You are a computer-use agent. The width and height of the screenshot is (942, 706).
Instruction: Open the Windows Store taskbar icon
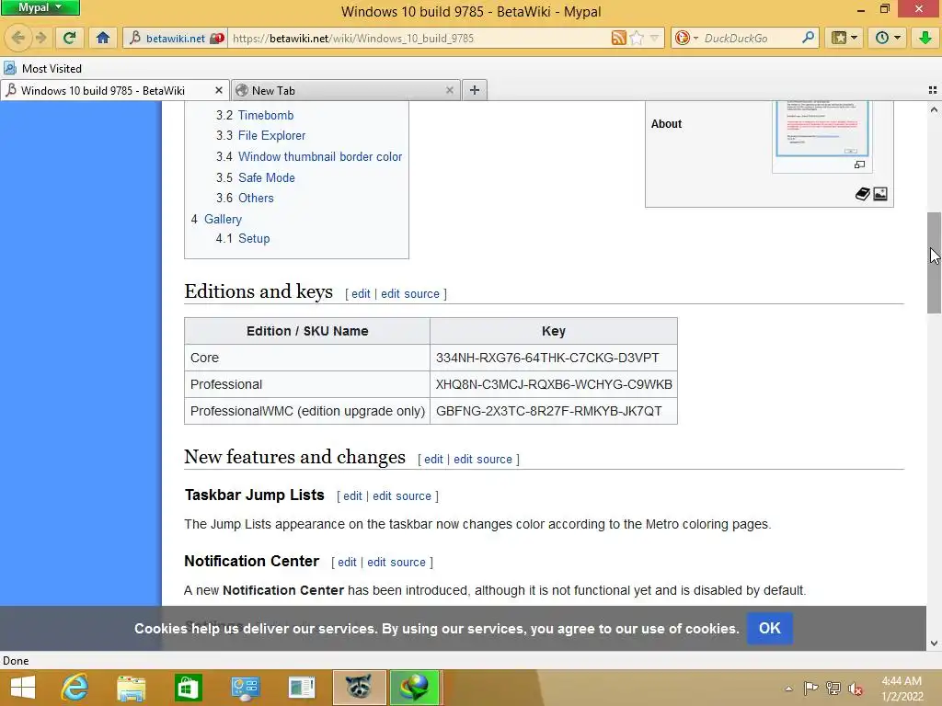pyautogui.click(x=188, y=688)
